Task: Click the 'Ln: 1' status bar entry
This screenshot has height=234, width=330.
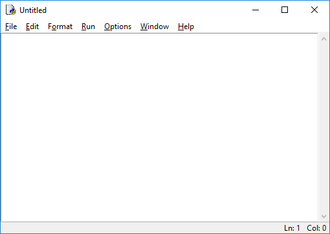Action: (x=292, y=228)
